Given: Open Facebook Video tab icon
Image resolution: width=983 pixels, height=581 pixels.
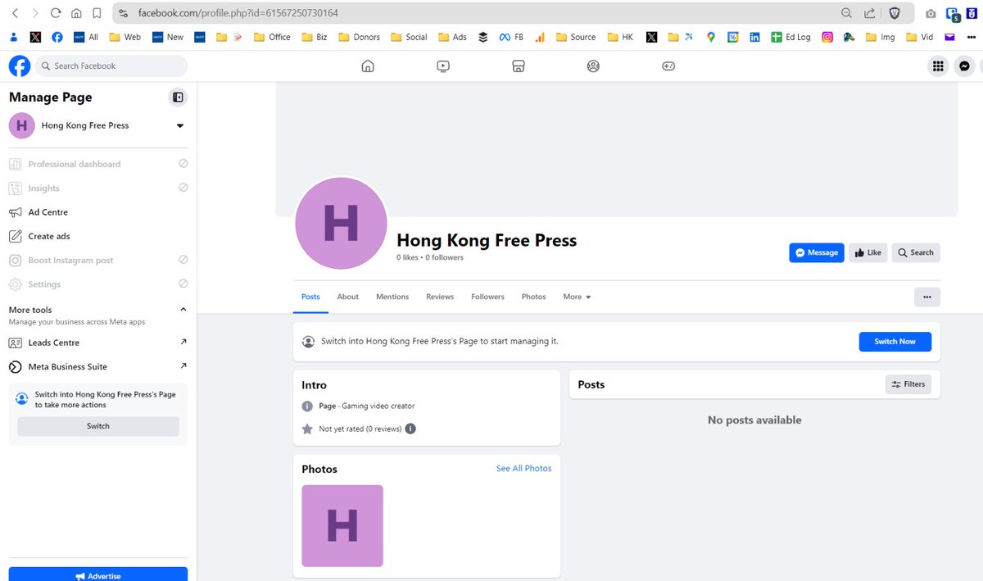Looking at the screenshot, I should [443, 66].
